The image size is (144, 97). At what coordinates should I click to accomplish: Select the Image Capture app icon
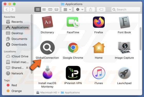tap(124, 47)
